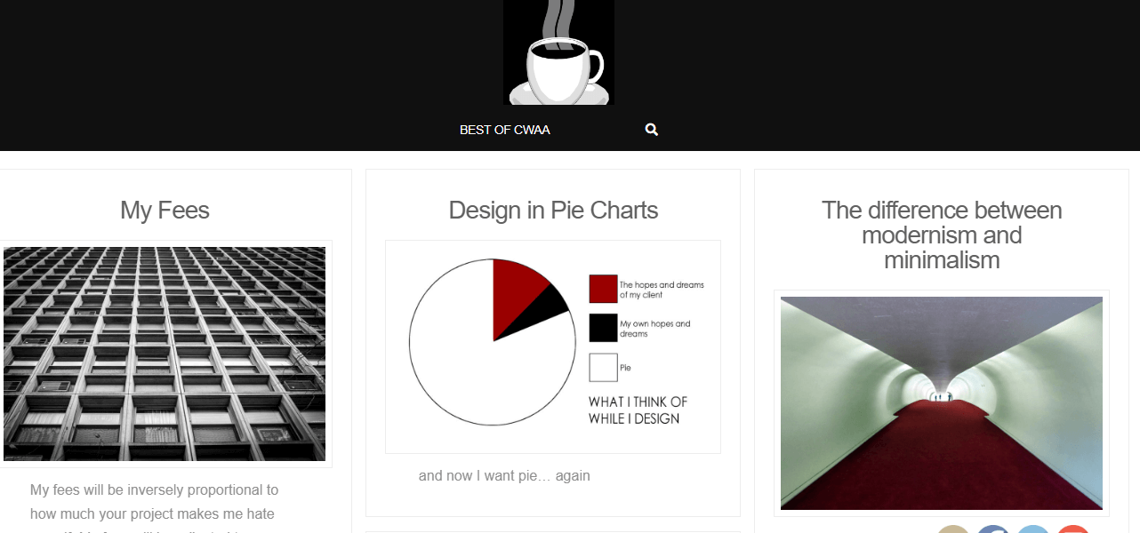Click the My Fees excerpt text
This screenshot has width=1140, height=533.
tap(154, 502)
